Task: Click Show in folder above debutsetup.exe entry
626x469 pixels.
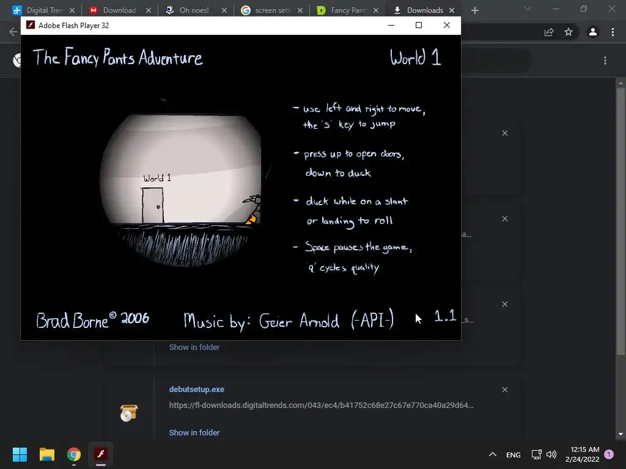Action: pos(194,347)
